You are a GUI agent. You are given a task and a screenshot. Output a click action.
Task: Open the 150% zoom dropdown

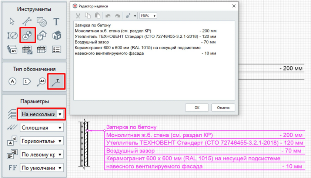point(148,16)
